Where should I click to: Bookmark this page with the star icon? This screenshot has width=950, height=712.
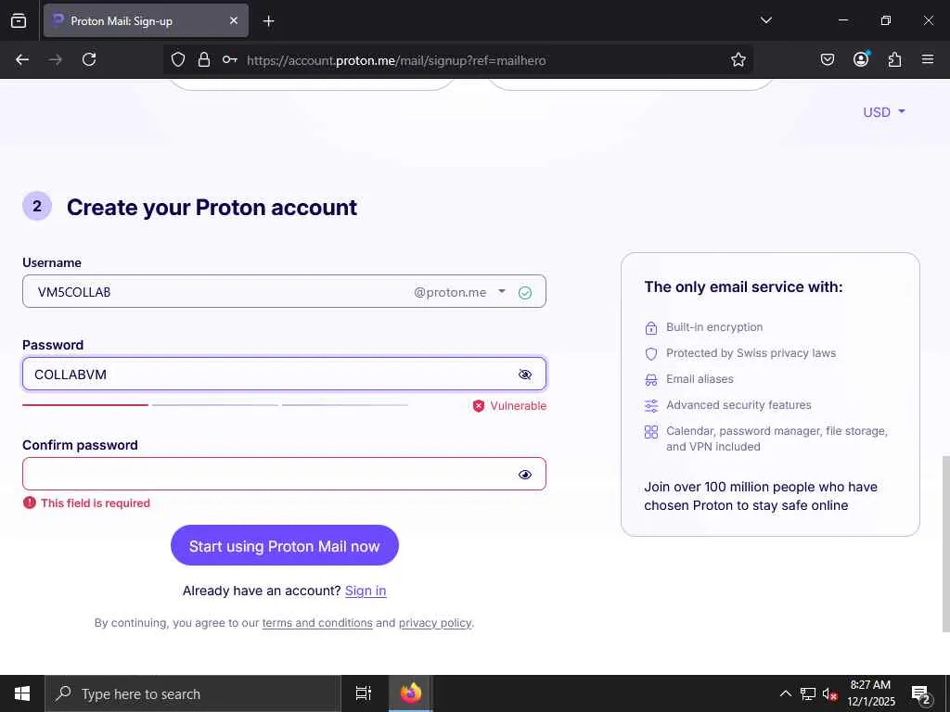[x=738, y=59]
